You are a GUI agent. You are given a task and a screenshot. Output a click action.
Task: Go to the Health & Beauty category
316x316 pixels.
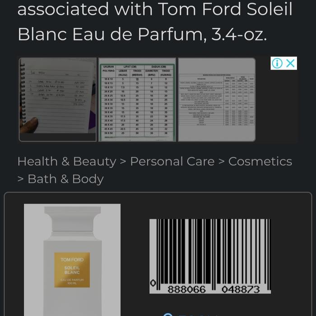point(66,162)
